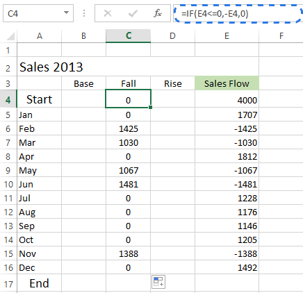The image size is (303, 293).
Task: Click the 'Jan' cell
Action: point(40,115)
